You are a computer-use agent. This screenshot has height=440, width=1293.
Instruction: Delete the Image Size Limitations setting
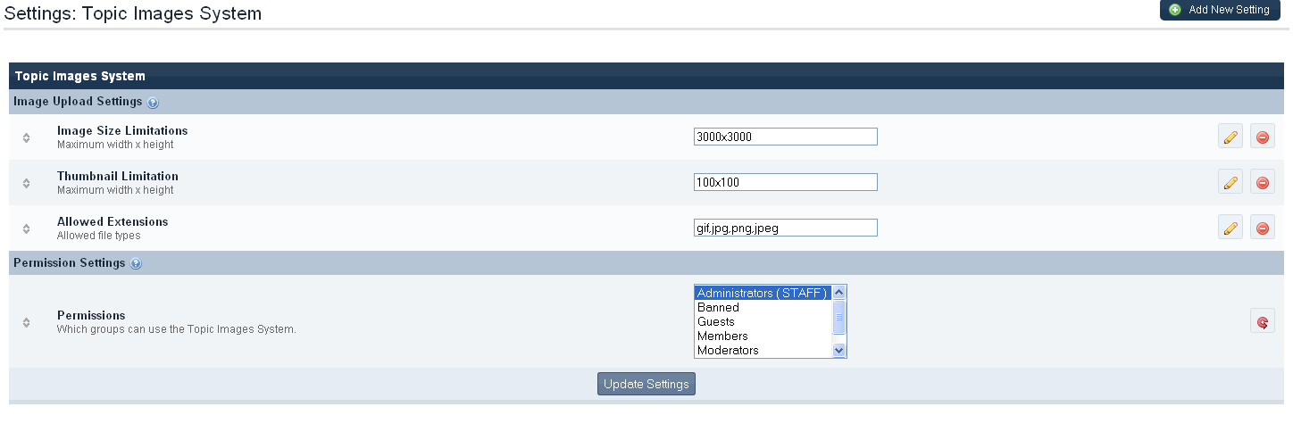tap(1262, 137)
